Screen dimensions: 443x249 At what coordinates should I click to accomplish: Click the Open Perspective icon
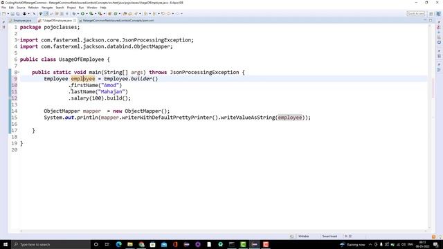pyautogui.click(x=431, y=14)
